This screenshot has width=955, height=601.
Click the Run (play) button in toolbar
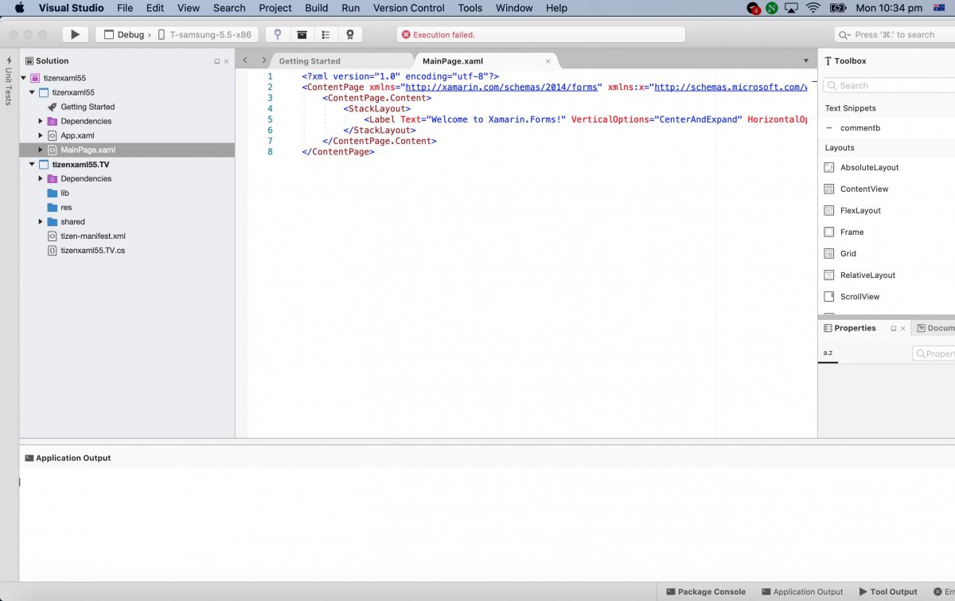(75, 35)
